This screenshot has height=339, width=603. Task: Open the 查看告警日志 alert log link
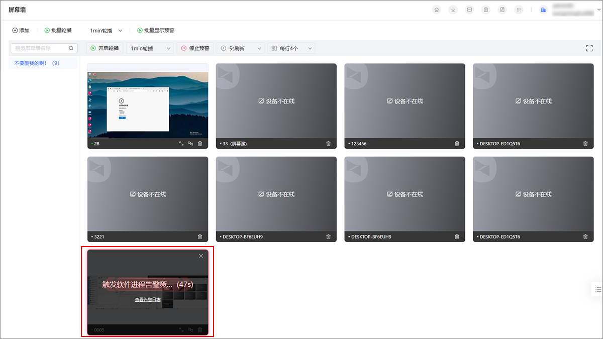click(x=148, y=300)
